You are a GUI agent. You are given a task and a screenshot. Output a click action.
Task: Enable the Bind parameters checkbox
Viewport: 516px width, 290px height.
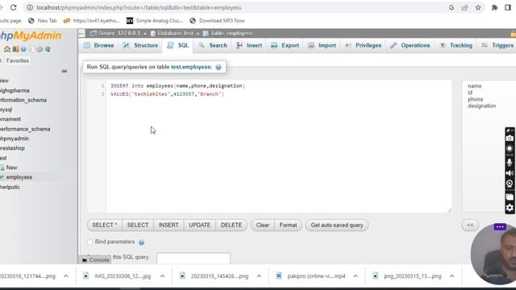click(89, 242)
